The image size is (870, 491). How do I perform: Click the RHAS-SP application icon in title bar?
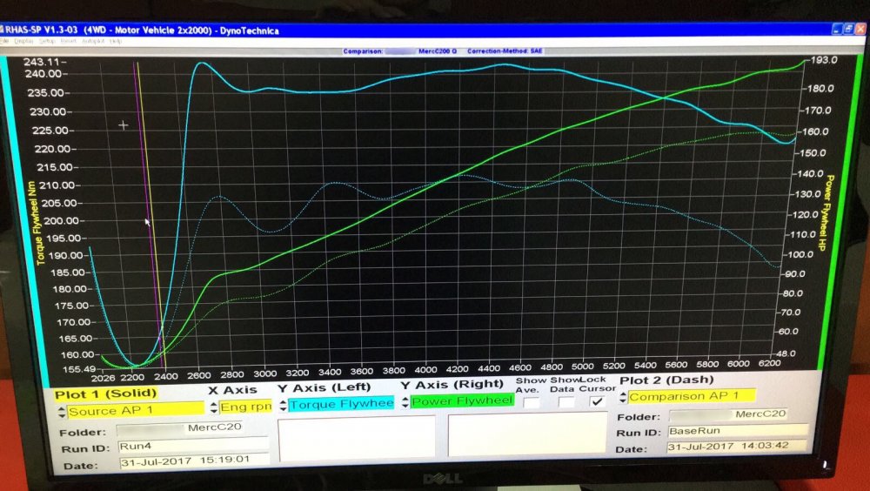click(3, 30)
